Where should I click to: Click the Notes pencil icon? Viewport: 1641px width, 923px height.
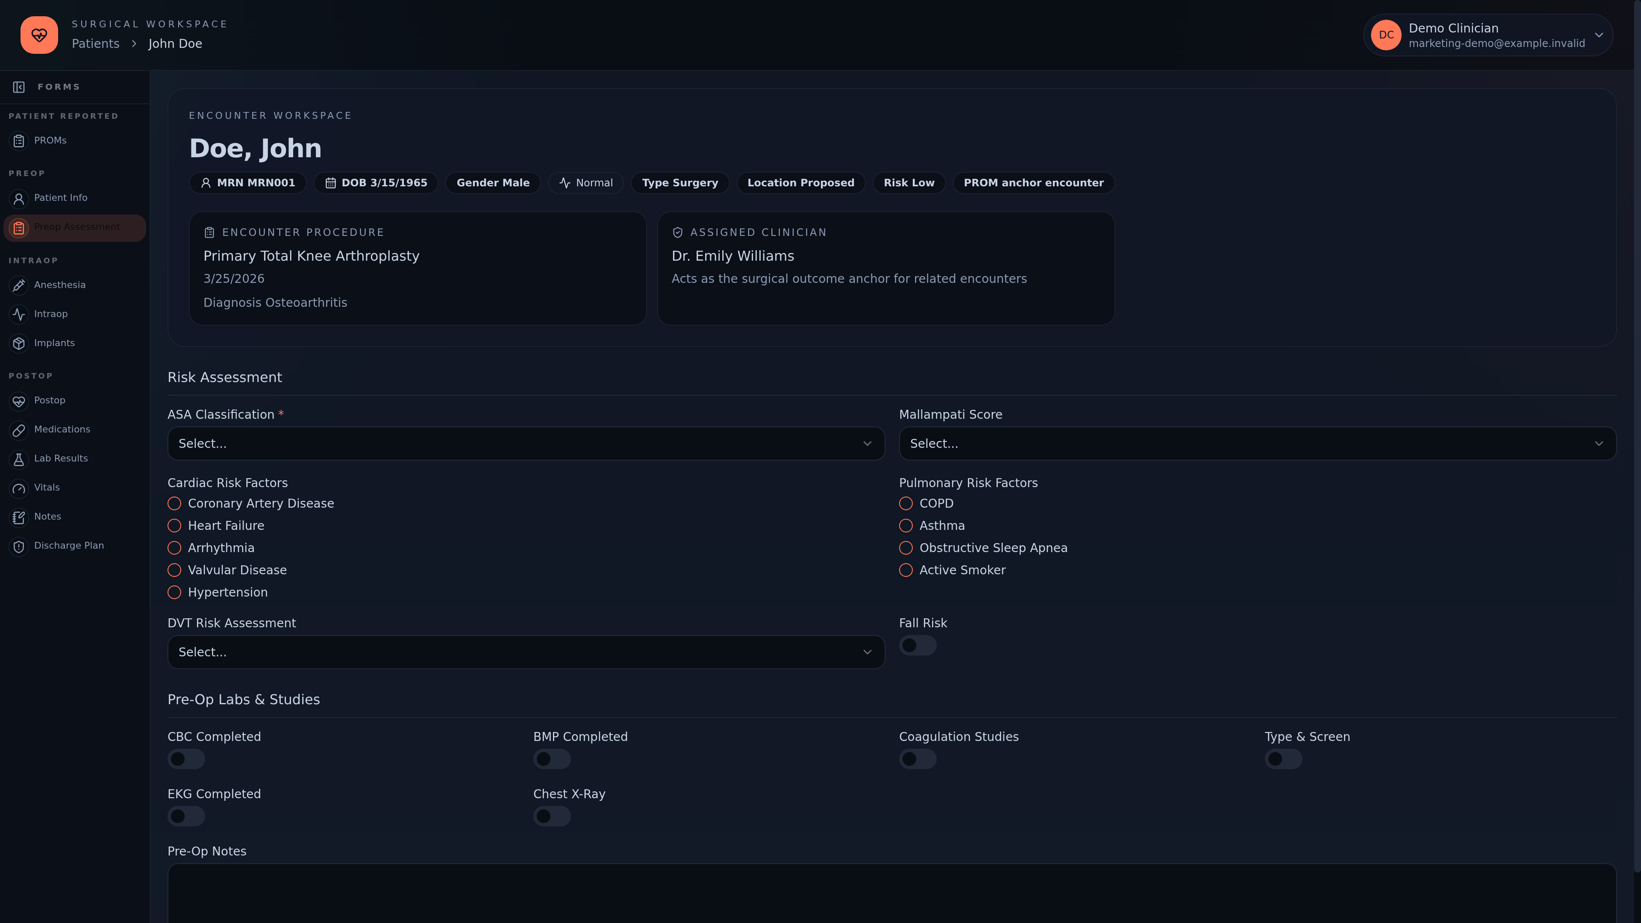[x=19, y=517]
